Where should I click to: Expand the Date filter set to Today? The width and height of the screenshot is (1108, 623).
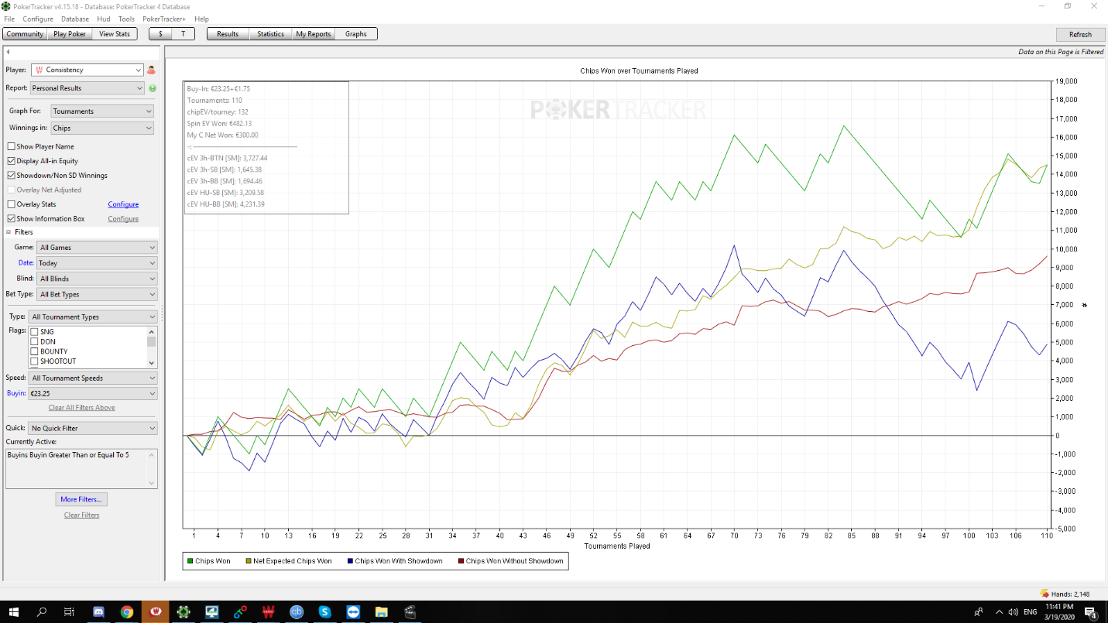(96, 263)
